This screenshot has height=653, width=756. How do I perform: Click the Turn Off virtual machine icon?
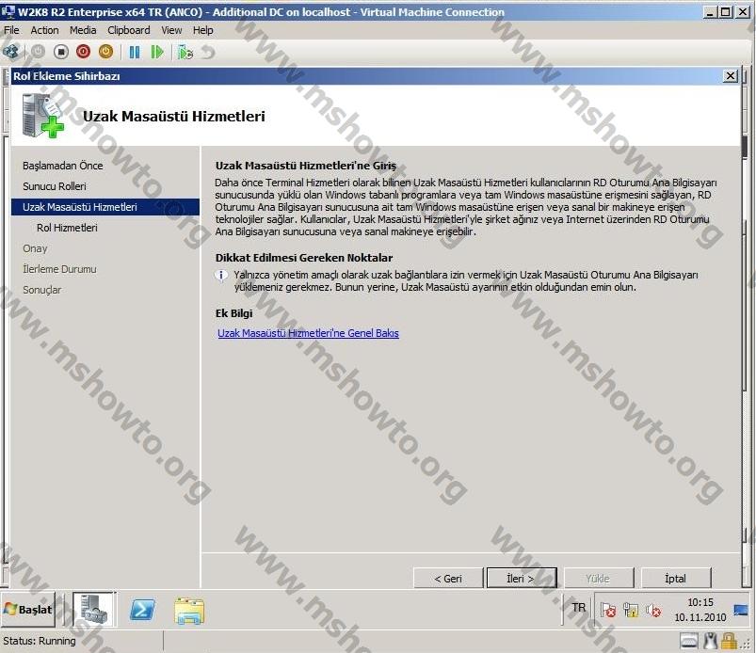61,52
